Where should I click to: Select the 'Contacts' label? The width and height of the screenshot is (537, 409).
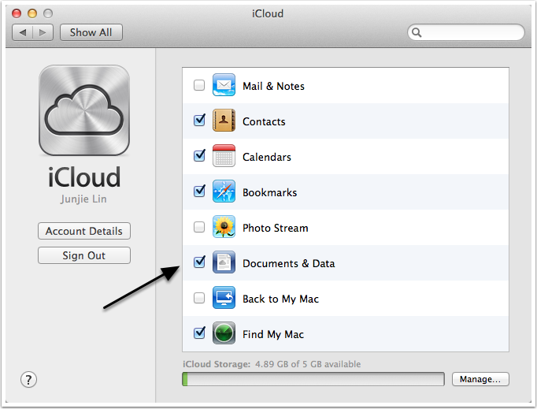click(x=264, y=121)
